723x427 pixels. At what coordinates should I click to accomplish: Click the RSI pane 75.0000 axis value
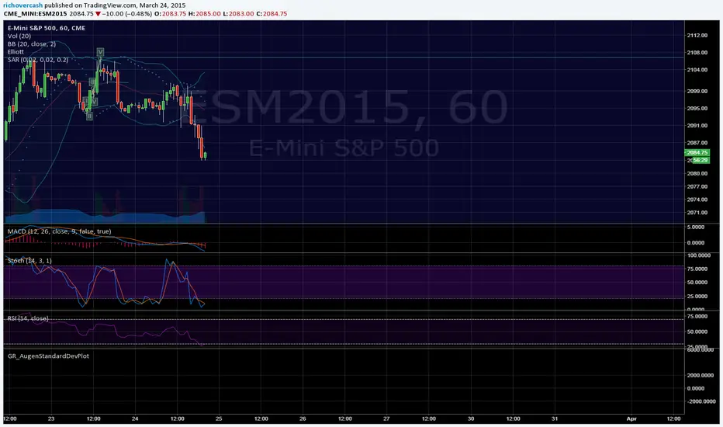(697, 317)
